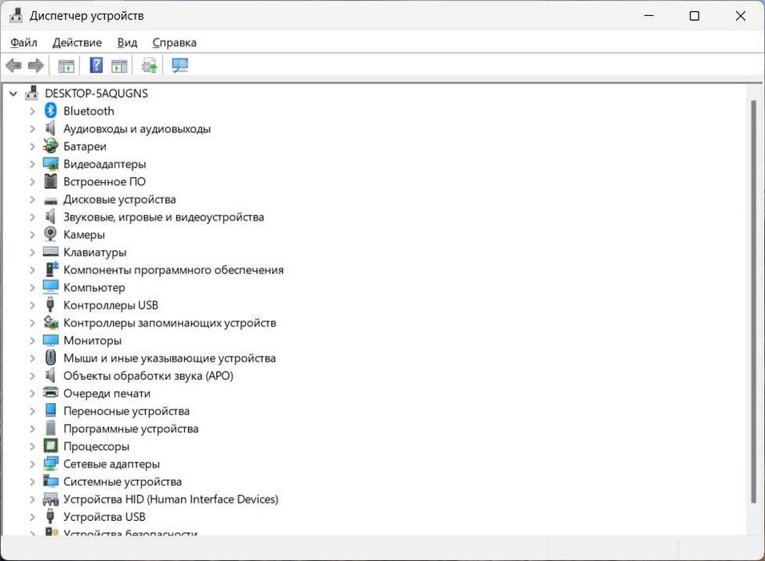Click the Back arrow toolbar icon
This screenshot has height=561, width=765.
pyautogui.click(x=14, y=66)
